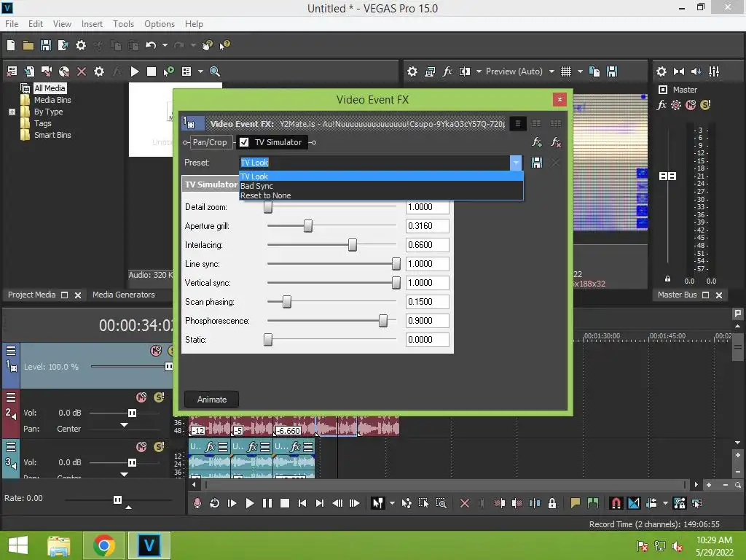Toggle the TV Simulator effect checkbox
The width and height of the screenshot is (746, 560).
pyautogui.click(x=244, y=142)
